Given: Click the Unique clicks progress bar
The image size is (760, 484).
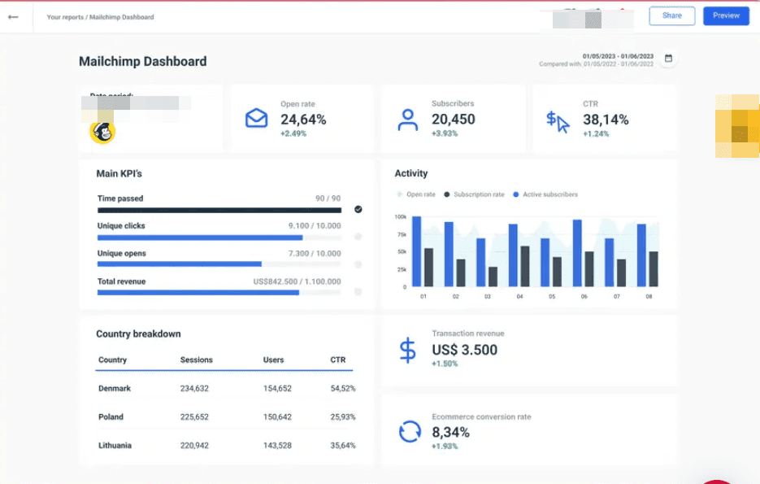Looking at the screenshot, I should (219, 238).
